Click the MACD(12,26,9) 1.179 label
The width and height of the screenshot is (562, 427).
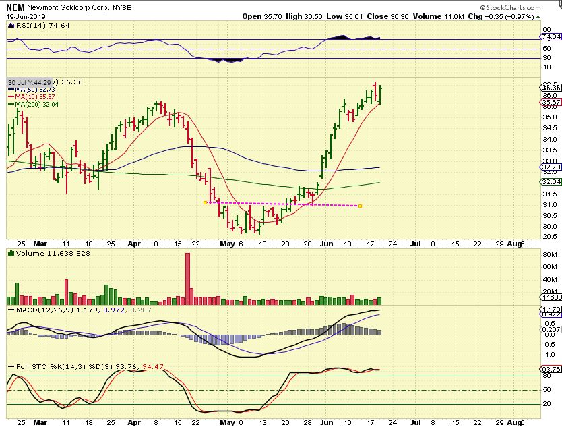(x=57, y=310)
